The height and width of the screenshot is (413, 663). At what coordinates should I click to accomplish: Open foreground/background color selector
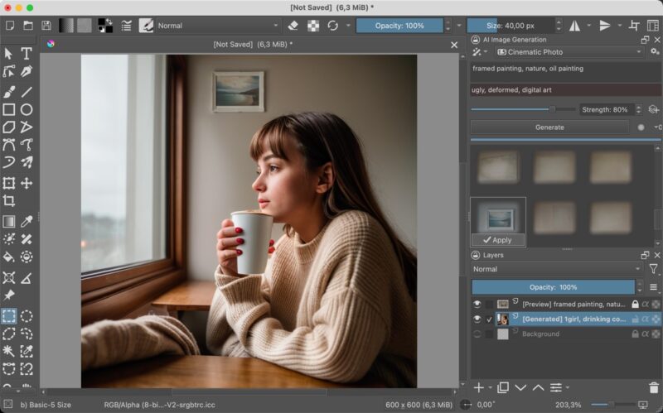click(x=105, y=26)
